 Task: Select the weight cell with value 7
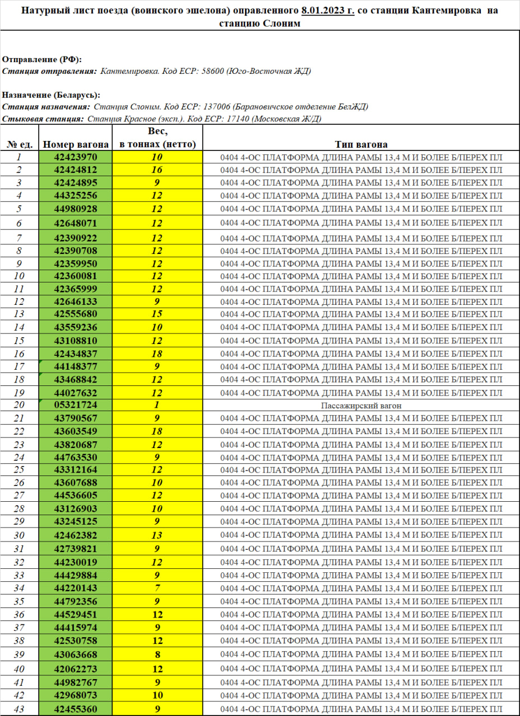point(157,588)
